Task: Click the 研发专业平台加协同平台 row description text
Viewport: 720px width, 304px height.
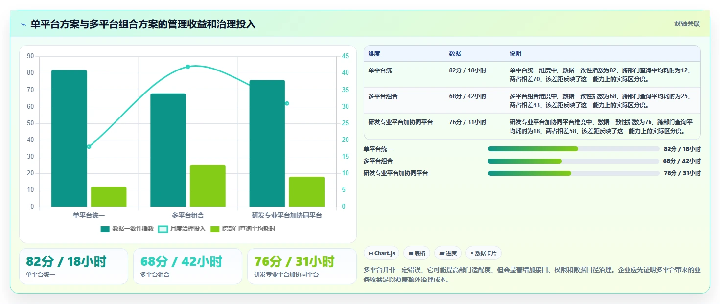Action: [x=602, y=126]
